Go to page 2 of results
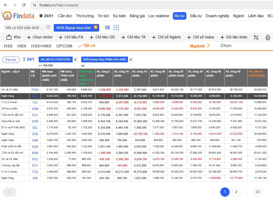 click(x=236, y=192)
